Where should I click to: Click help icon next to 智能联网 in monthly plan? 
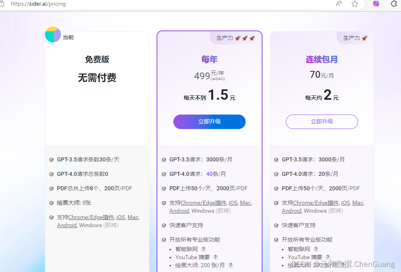pyautogui.click(x=316, y=249)
